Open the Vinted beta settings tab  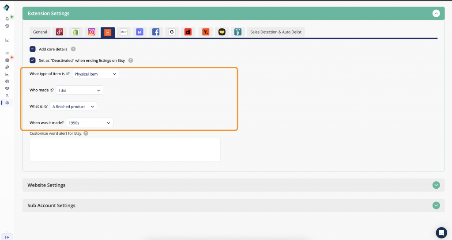(x=238, y=32)
